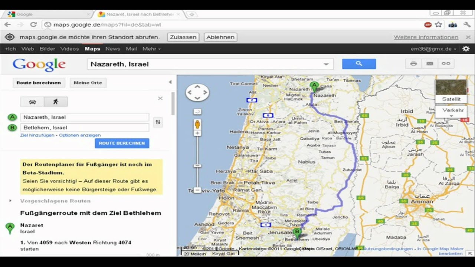Open the search box suggestions dropdown arrow
The height and width of the screenshot is (267, 475).
click(x=326, y=64)
